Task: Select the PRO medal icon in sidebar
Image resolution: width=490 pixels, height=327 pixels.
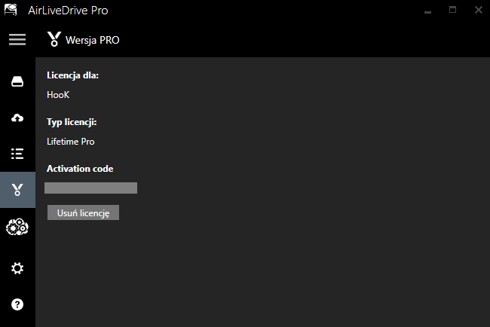Action: pyautogui.click(x=17, y=190)
